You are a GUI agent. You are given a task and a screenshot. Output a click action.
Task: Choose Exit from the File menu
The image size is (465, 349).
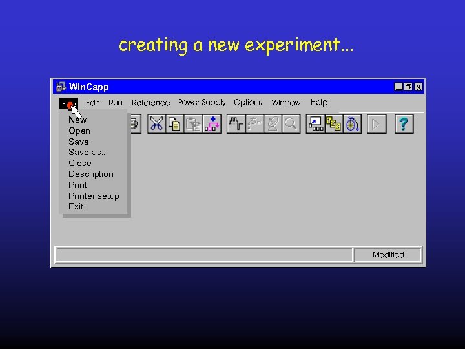coord(76,207)
